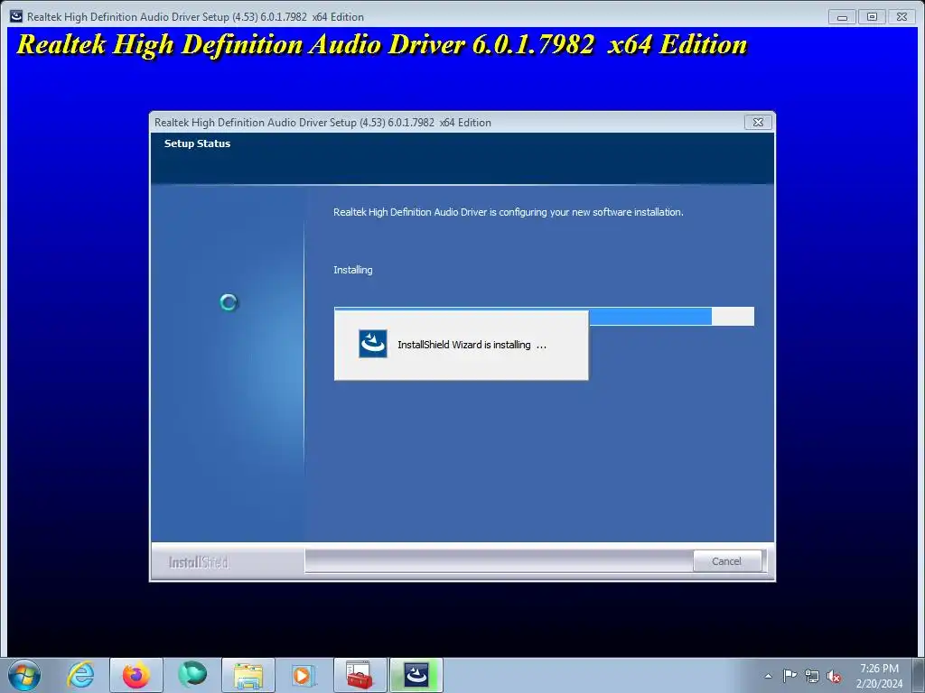This screenshot has width=925, height=693.
Task: Open the clock showing 7:26 PM
Action: click(x=879, y=675)
